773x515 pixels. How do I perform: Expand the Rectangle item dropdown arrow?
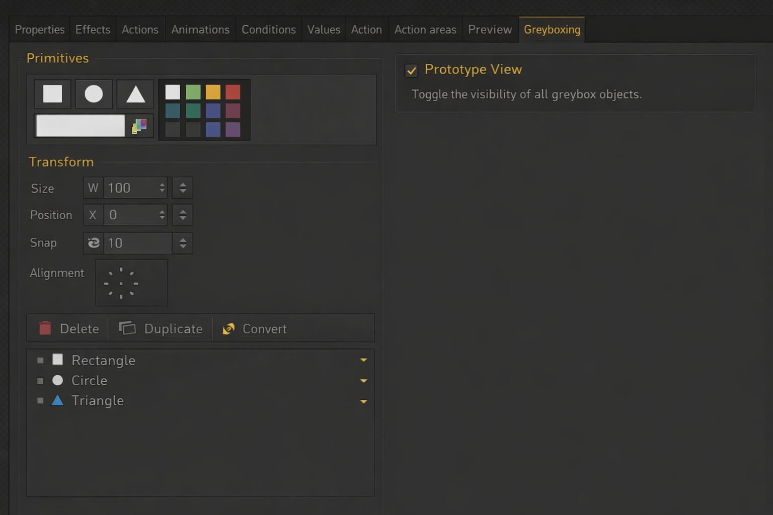point(363,360)
